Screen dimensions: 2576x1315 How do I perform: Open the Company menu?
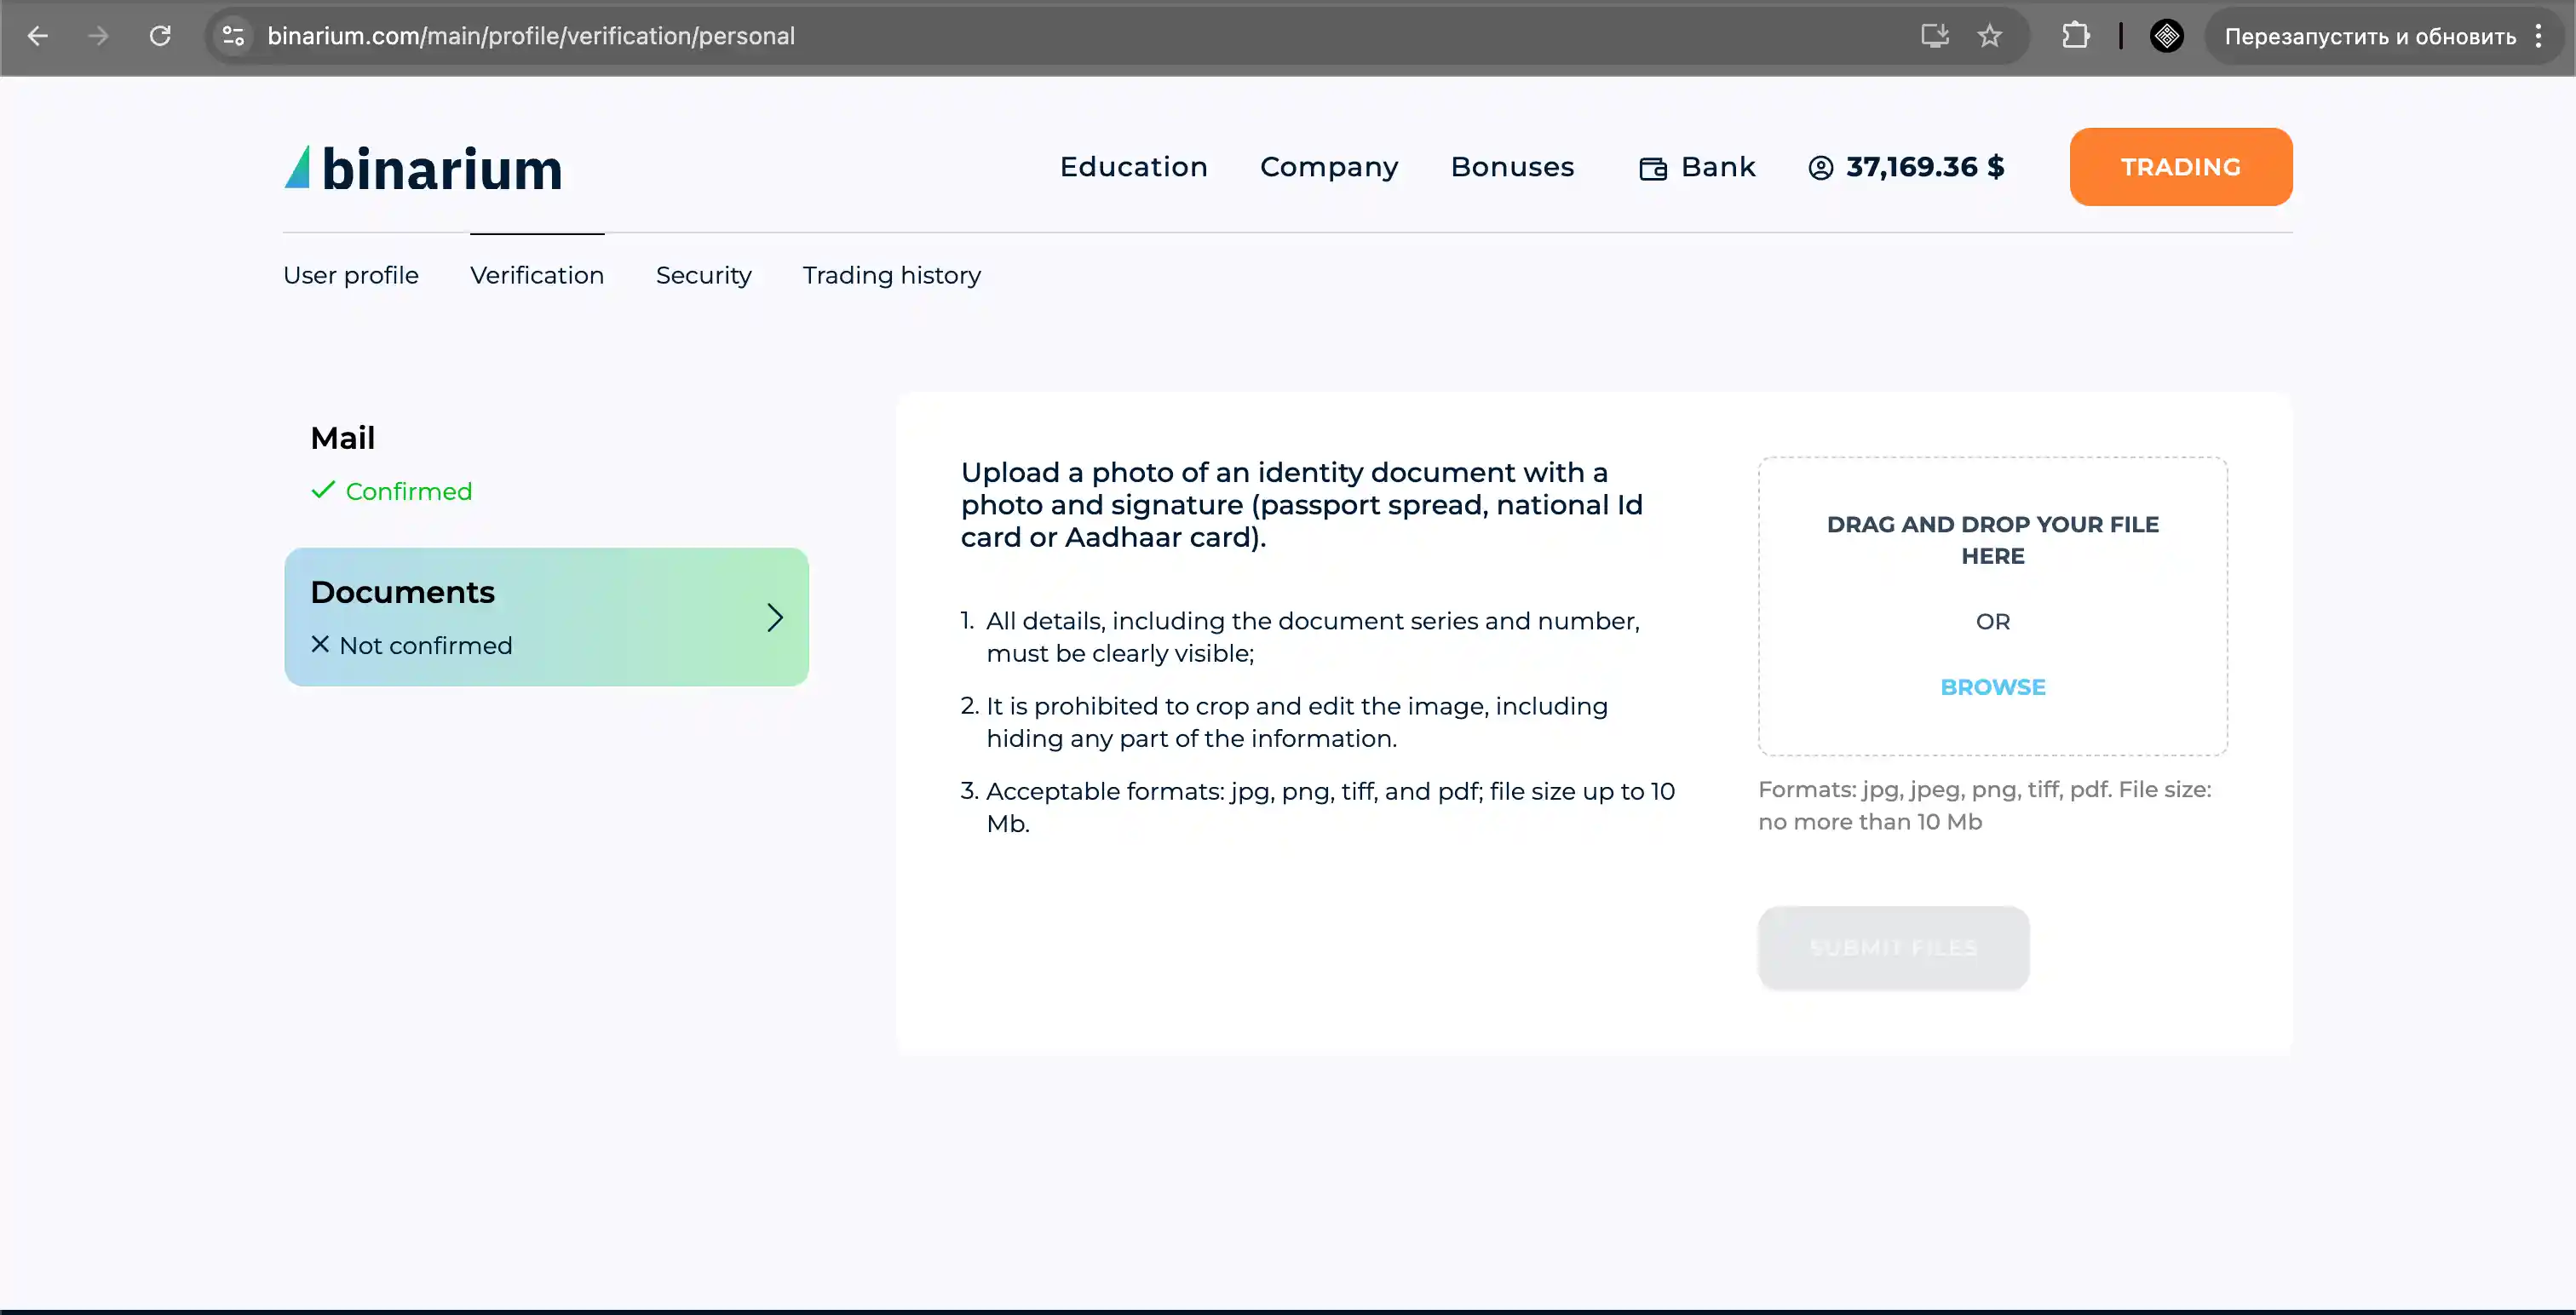point(1329,167)
